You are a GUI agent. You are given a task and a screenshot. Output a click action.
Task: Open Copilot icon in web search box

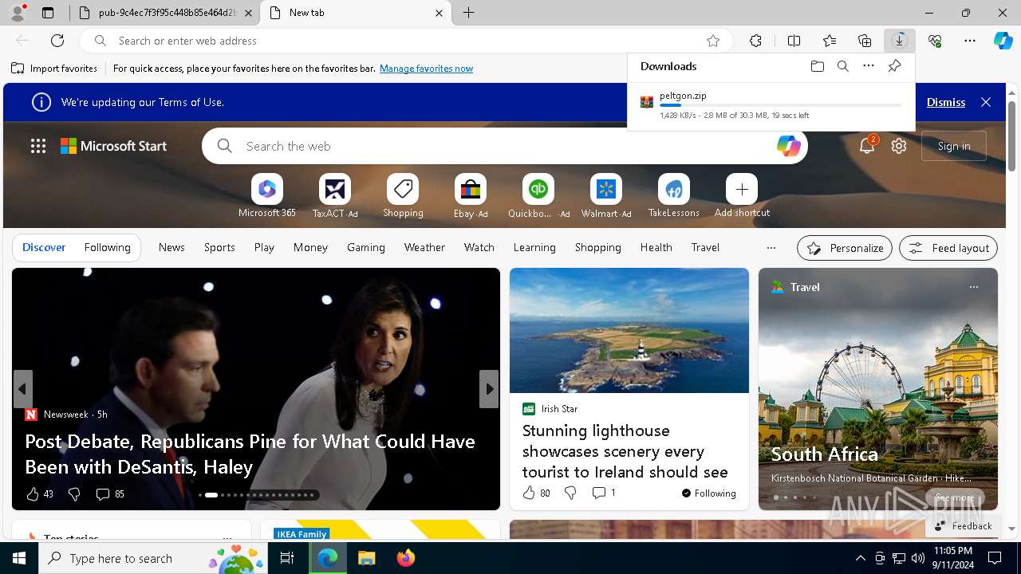click(x=788, y=146)
